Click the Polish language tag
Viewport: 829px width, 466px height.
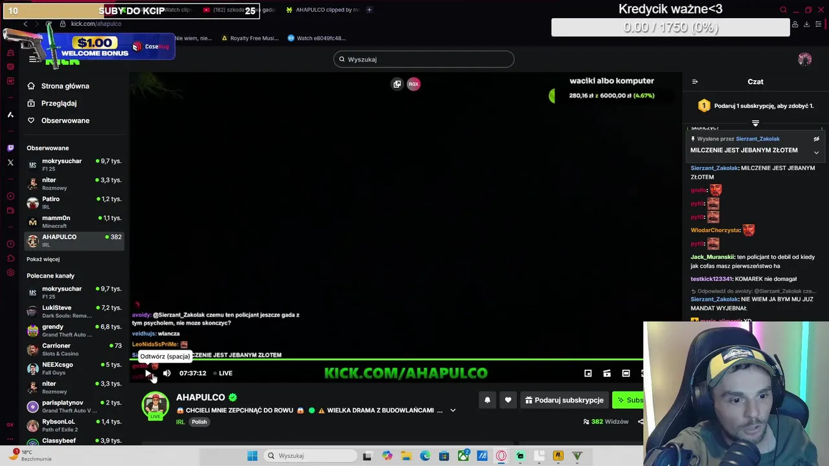point(199,422)
